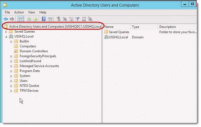The height and width of the screenshot is (127, 201).
Task: Select the root Active Directory Users and Computers node
Action: [55, 27]
